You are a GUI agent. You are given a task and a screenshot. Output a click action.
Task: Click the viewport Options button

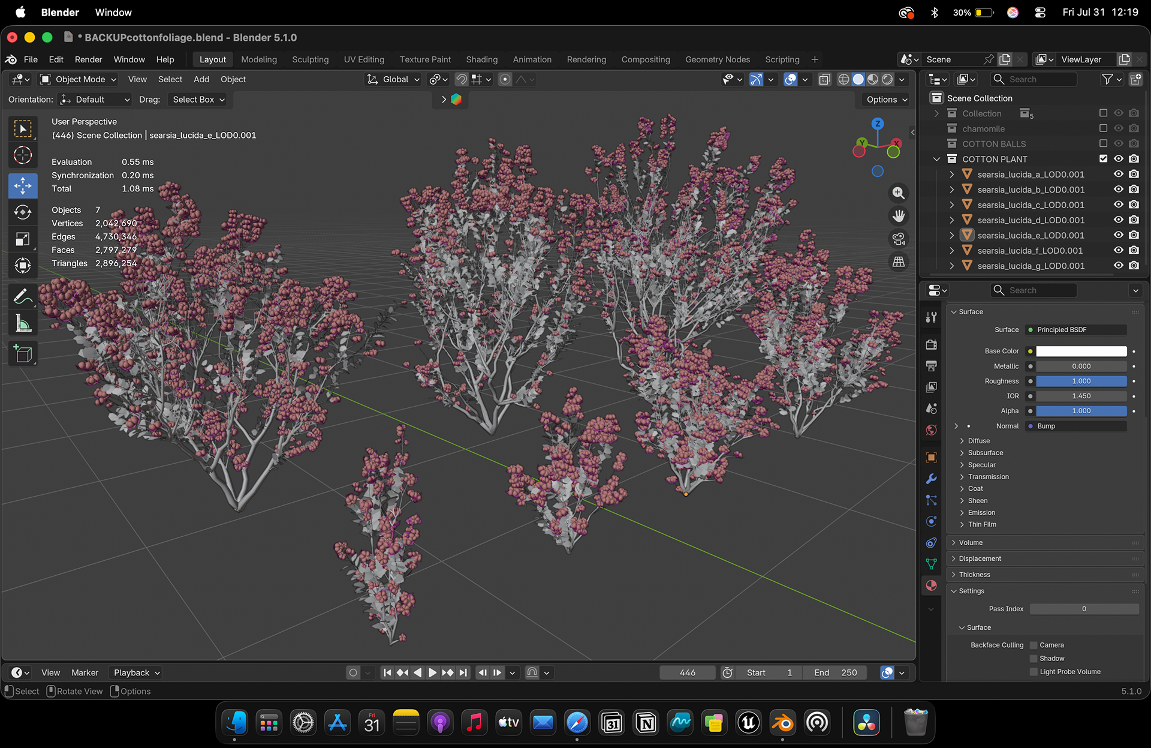[x=887, y=100]
